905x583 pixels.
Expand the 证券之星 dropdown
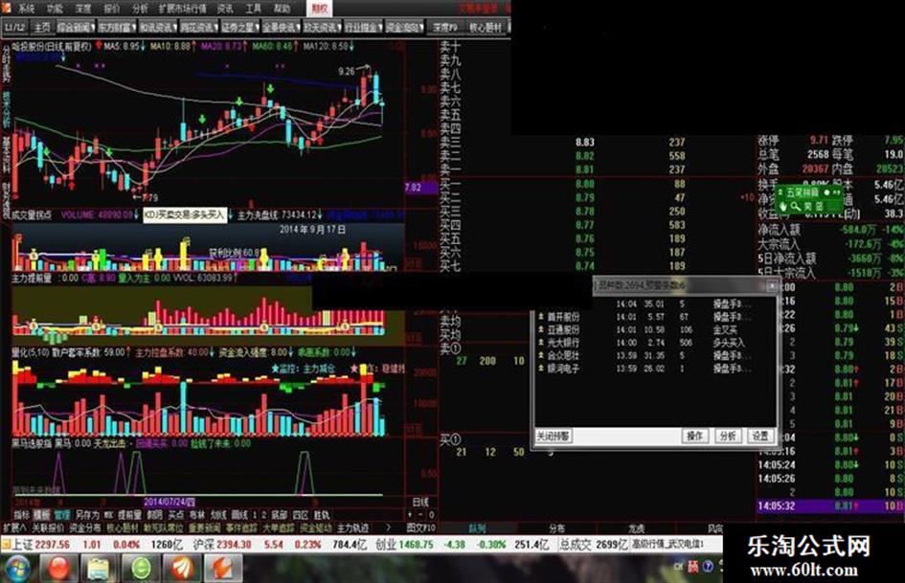240,27
